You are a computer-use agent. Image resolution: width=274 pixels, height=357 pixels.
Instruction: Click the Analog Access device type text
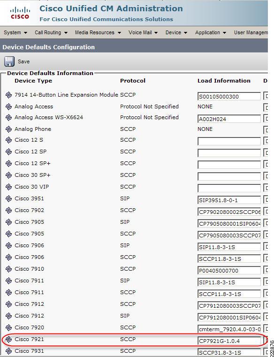click(34, 106)
